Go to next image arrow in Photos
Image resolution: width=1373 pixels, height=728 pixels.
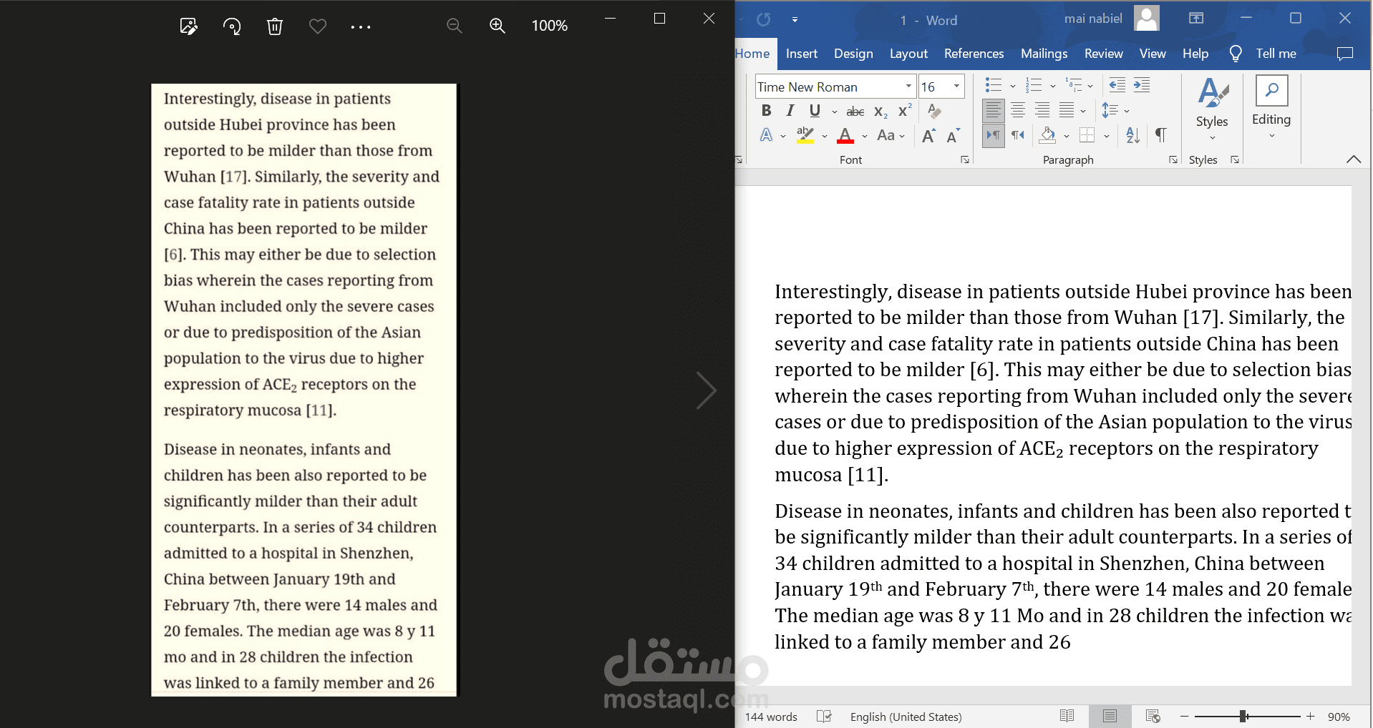(707, 390)
